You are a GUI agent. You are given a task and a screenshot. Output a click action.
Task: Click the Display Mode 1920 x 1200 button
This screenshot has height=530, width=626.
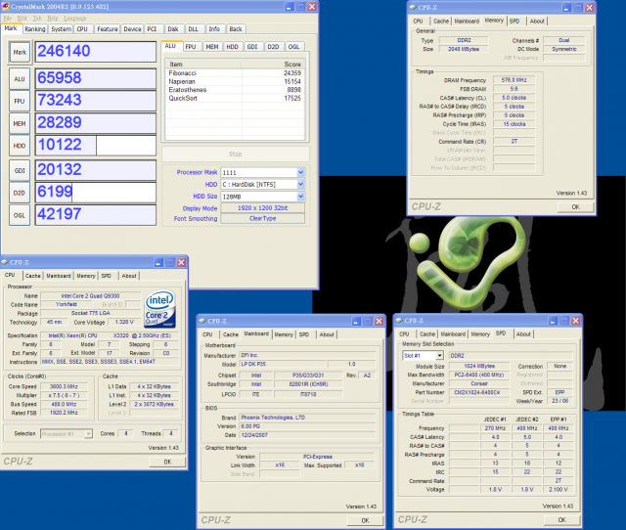[x=263, y=208]
